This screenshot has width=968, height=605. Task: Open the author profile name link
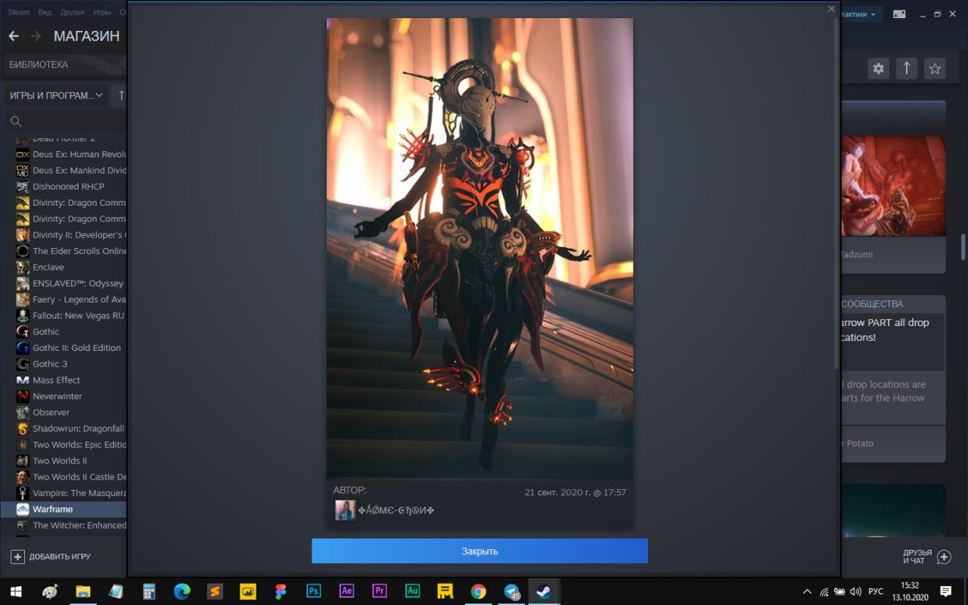tap(396, 510)
